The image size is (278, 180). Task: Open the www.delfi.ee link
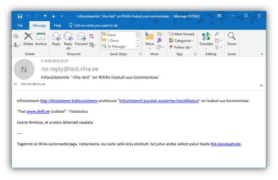pyautogui.click(x=35, y=111)
